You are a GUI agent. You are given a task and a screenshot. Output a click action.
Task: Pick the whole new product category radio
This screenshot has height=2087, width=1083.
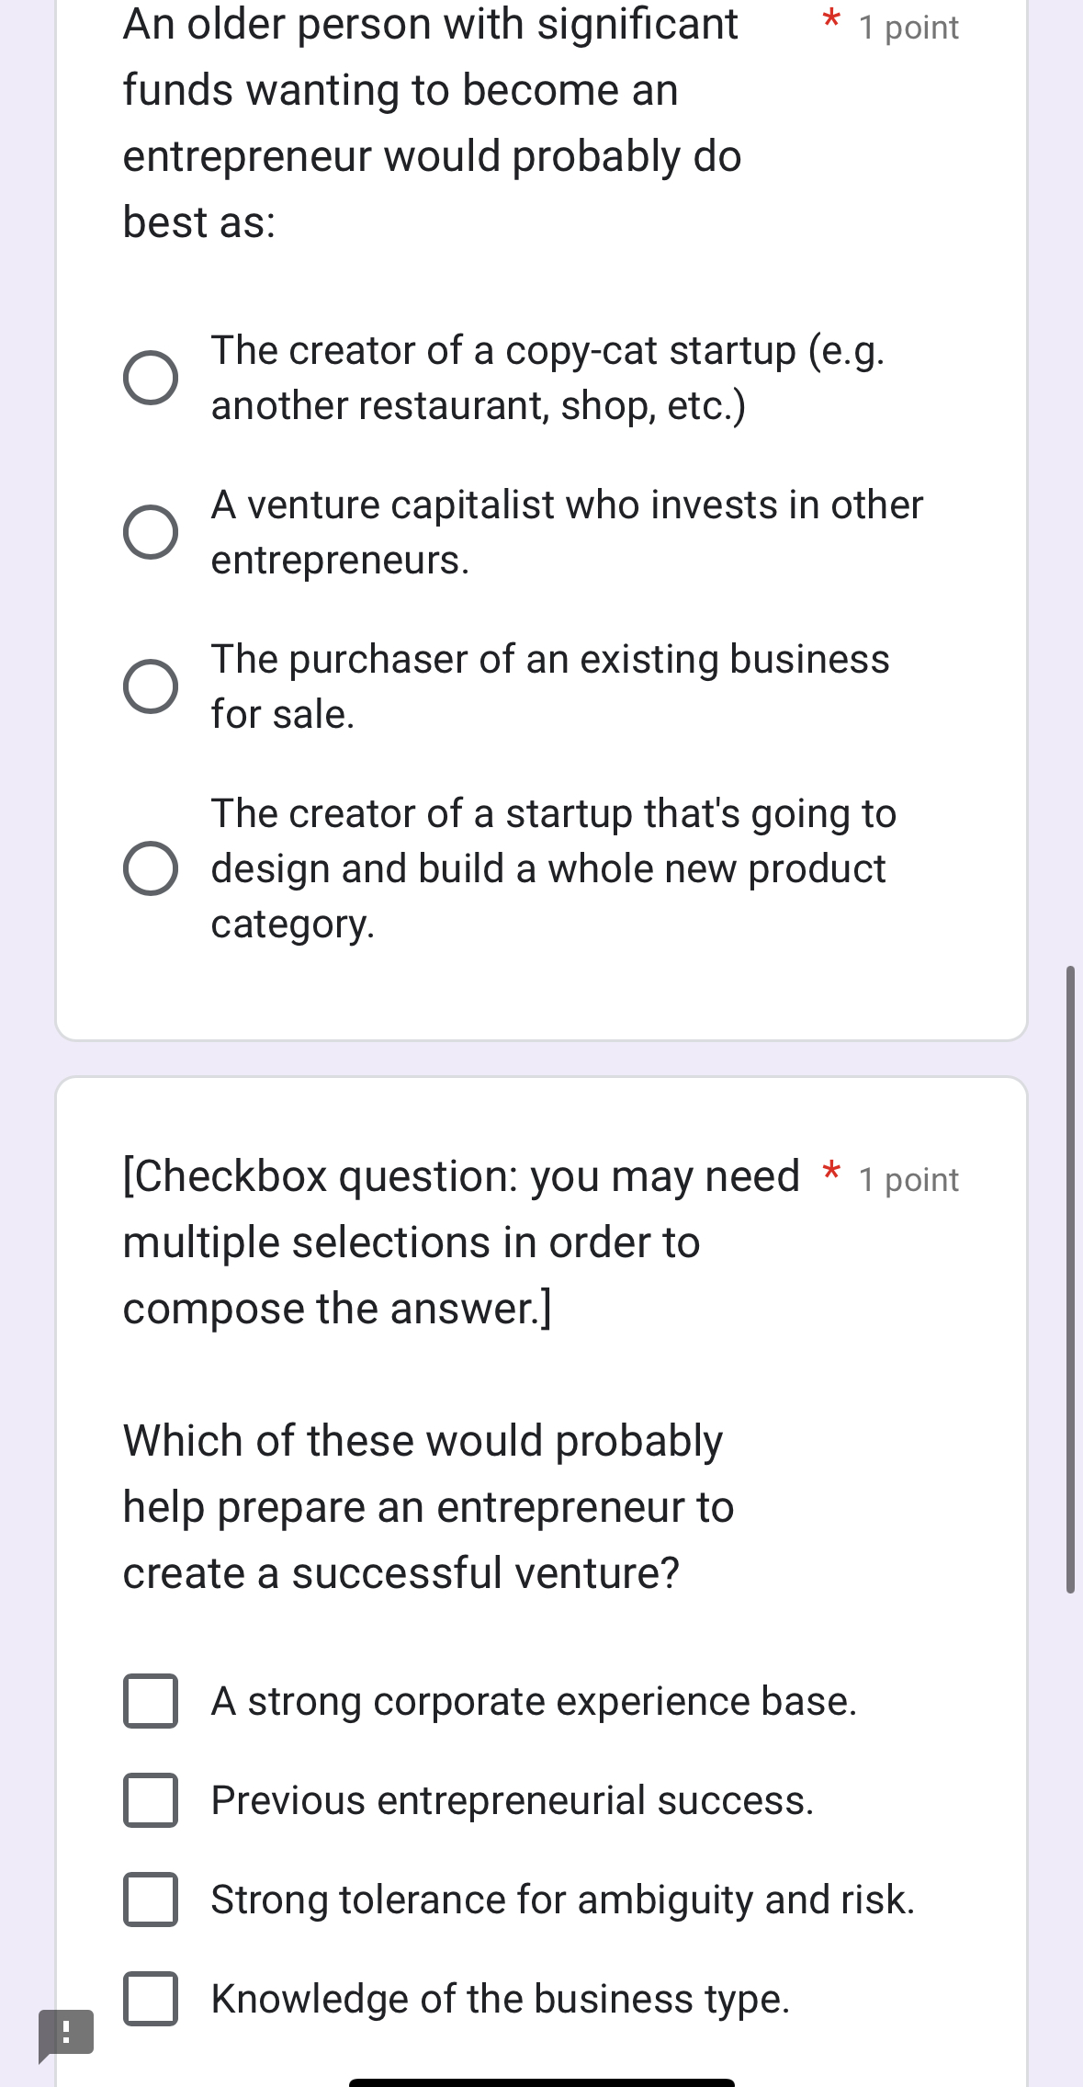tap(151, 868)
